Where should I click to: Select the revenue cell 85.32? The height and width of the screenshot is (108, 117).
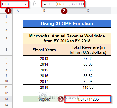[88, 76]
